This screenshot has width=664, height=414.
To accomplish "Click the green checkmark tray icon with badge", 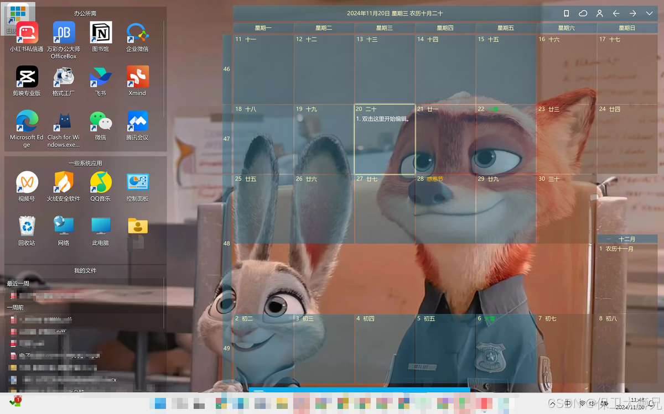I will point(15,401).
